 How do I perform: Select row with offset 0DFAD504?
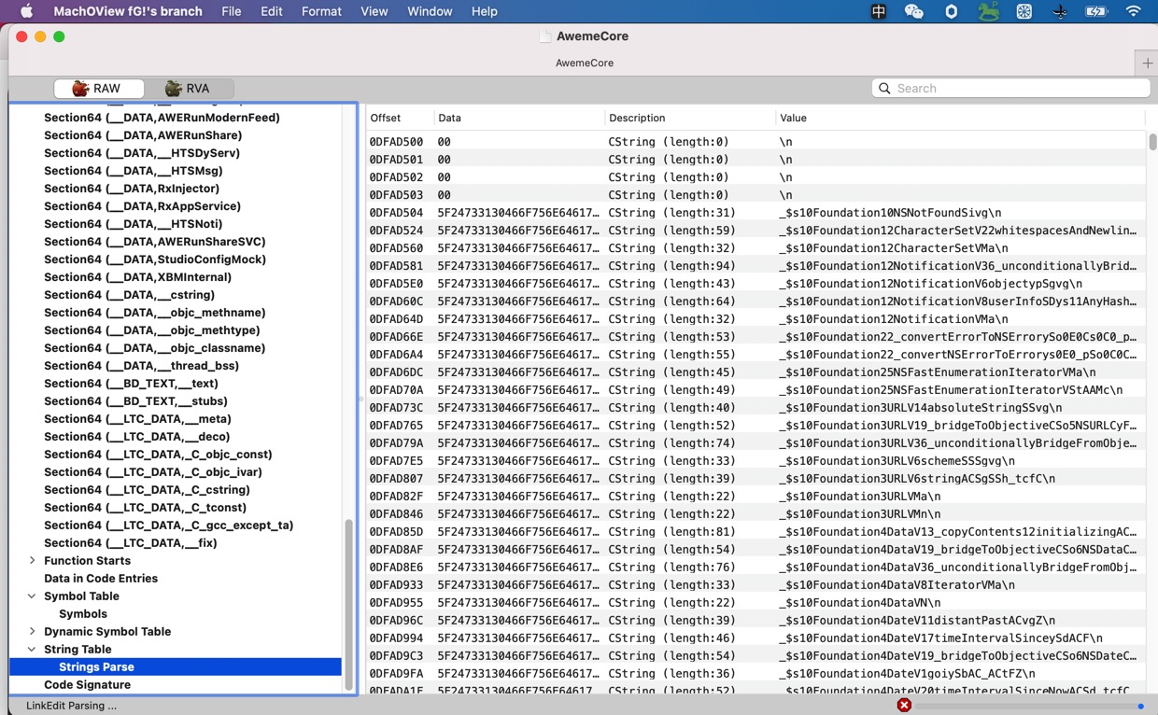755,213
